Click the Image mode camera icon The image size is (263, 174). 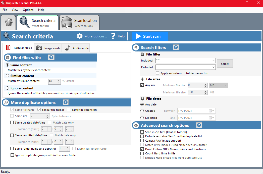pos(39,48)
